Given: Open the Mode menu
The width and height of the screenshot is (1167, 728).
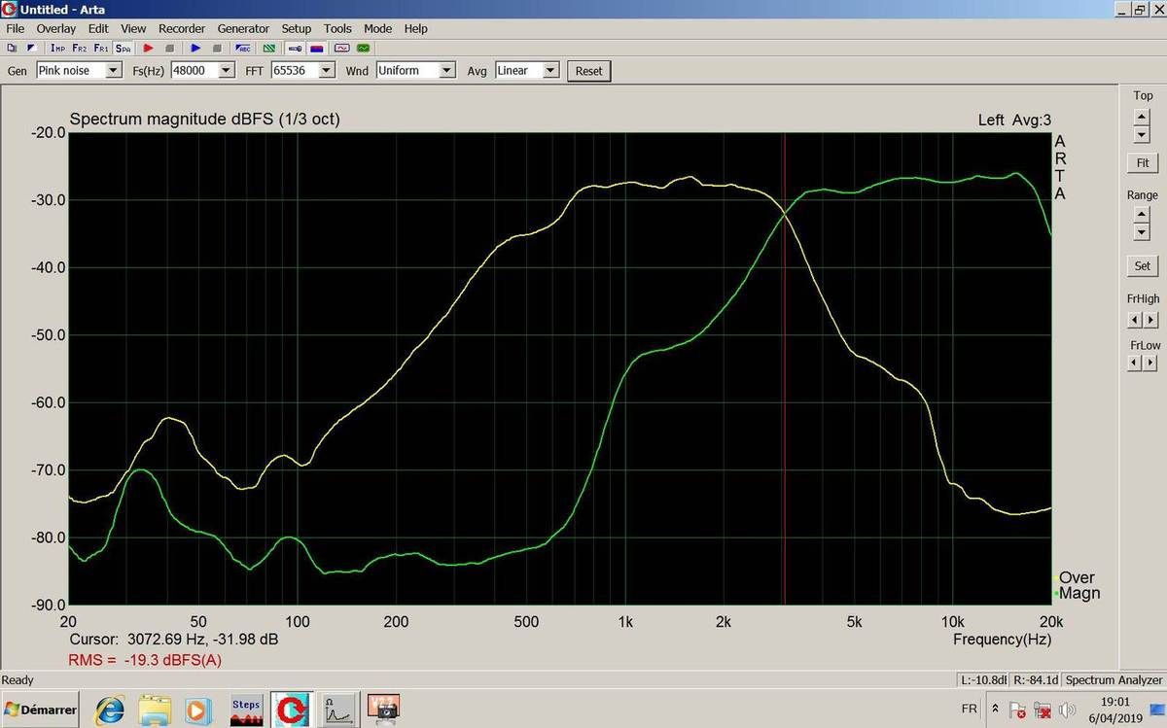Looking at the screenshot, I should point(378,28).
